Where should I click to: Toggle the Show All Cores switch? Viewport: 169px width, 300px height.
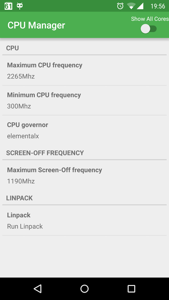(149, 29)
